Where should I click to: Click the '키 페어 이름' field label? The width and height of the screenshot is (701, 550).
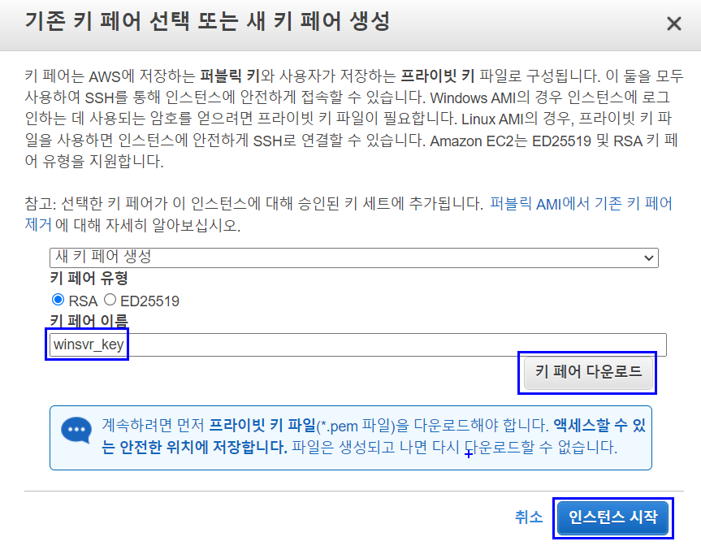point(89,321)
